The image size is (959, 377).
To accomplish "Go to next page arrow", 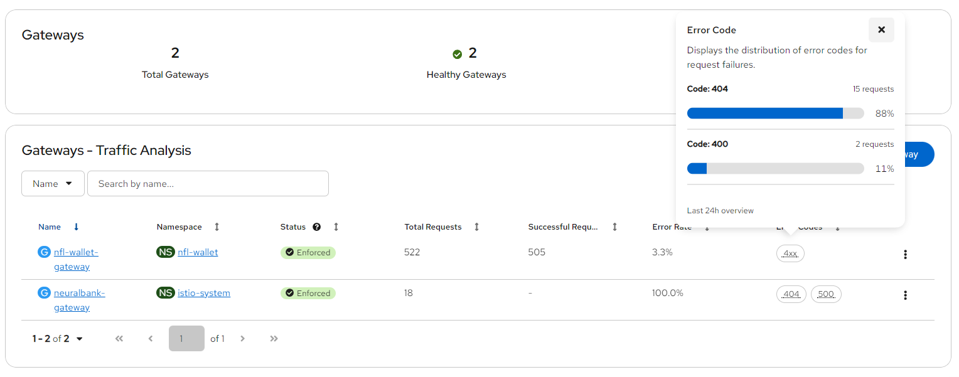I will (x=243, y=339).
